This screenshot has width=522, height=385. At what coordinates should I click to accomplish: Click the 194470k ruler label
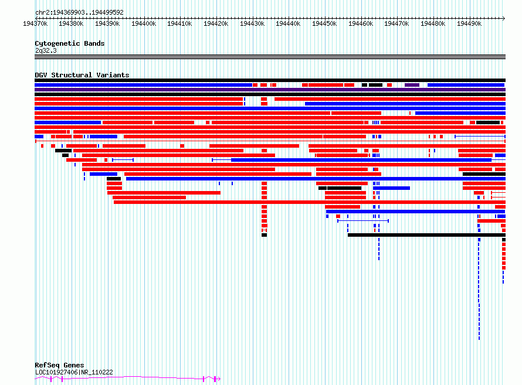click(396, 23)
